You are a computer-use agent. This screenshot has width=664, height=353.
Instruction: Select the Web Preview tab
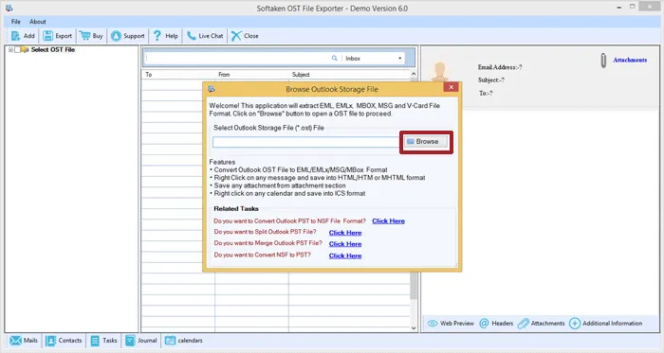[x=451, y=324]
